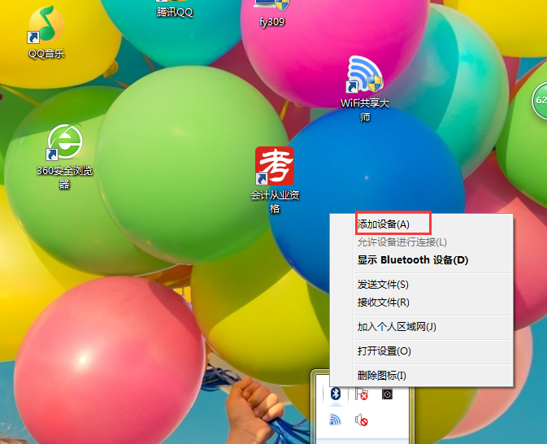Click the green circle badge at the right edge

click(540, 101)
